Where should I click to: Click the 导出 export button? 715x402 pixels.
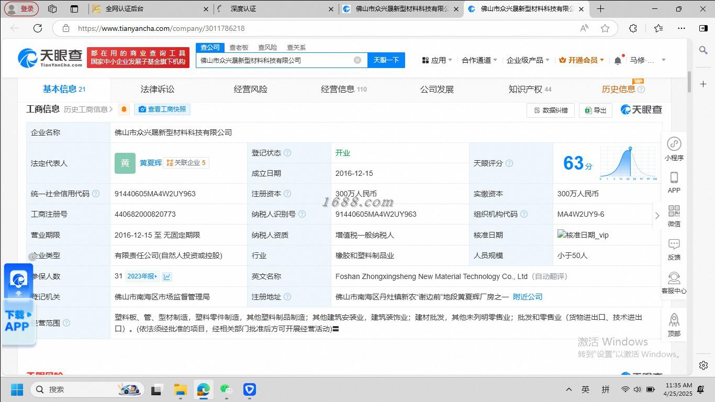pos(596,110)
